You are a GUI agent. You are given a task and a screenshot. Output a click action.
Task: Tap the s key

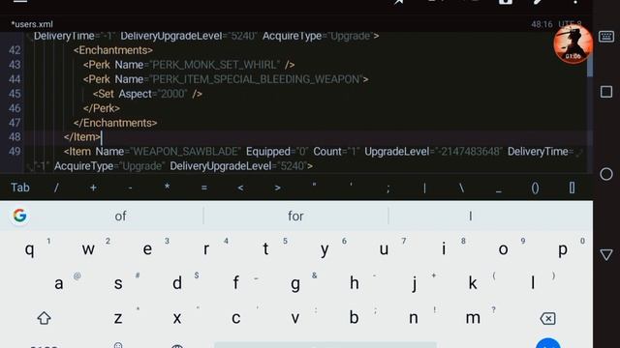coord(118,283)
